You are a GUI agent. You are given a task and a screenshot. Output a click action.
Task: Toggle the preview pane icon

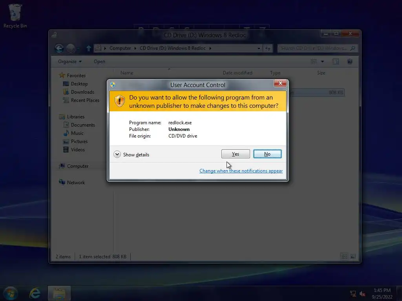[336, 62]
